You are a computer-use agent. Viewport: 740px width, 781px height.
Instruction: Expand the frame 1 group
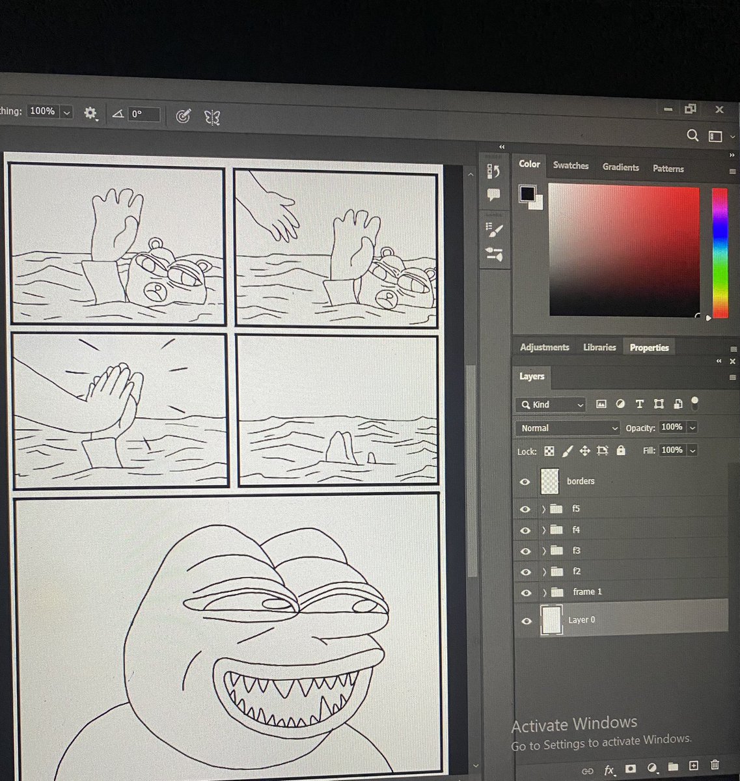click(544, 593)
